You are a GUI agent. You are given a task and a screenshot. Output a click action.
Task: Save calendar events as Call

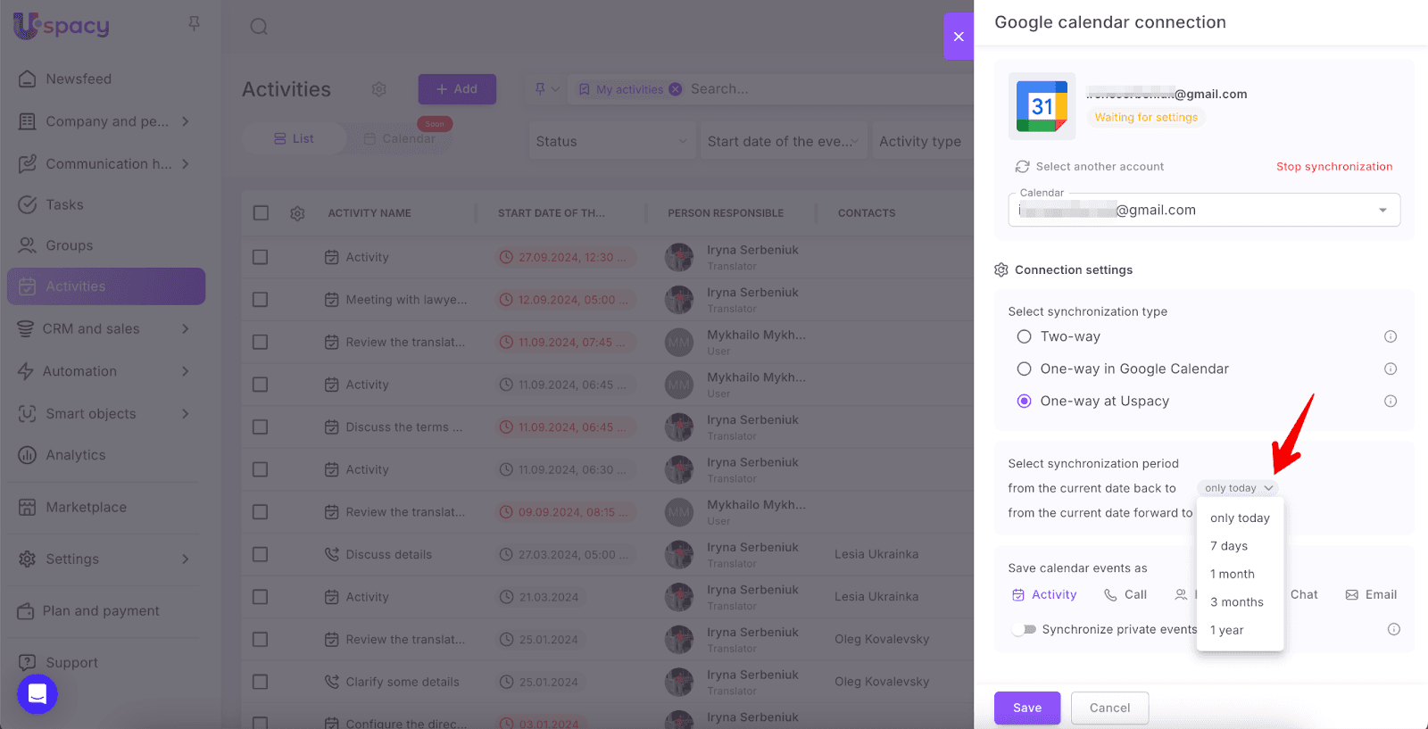(1125, 595)
